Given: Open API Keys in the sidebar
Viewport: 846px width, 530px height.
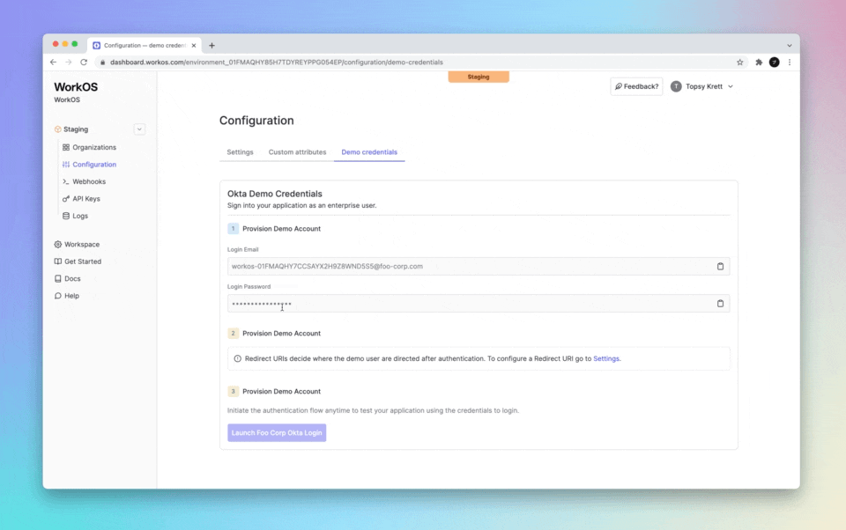Looking at the screenshot, I should (x=81, y=199).
